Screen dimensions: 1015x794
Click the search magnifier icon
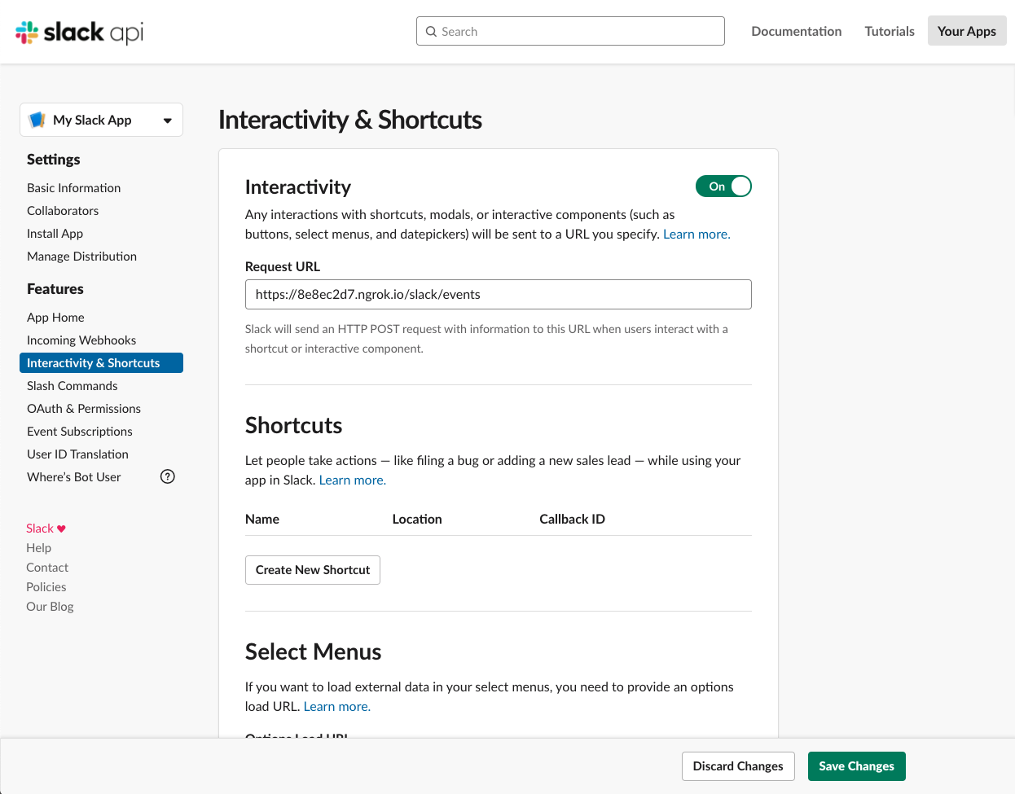coord(432,31)
